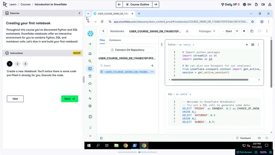Go to previous exercise arrow
The image size is (275, 155).
pos(119,5)
